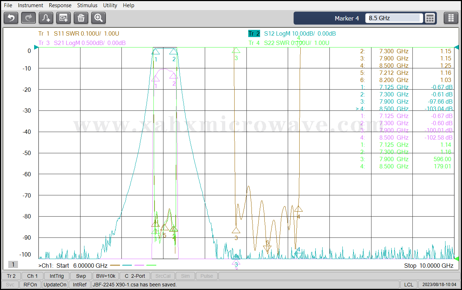Toggle the UpdateOn status button
The width and height of the screenshot is (462, 290).
point(55,285)
